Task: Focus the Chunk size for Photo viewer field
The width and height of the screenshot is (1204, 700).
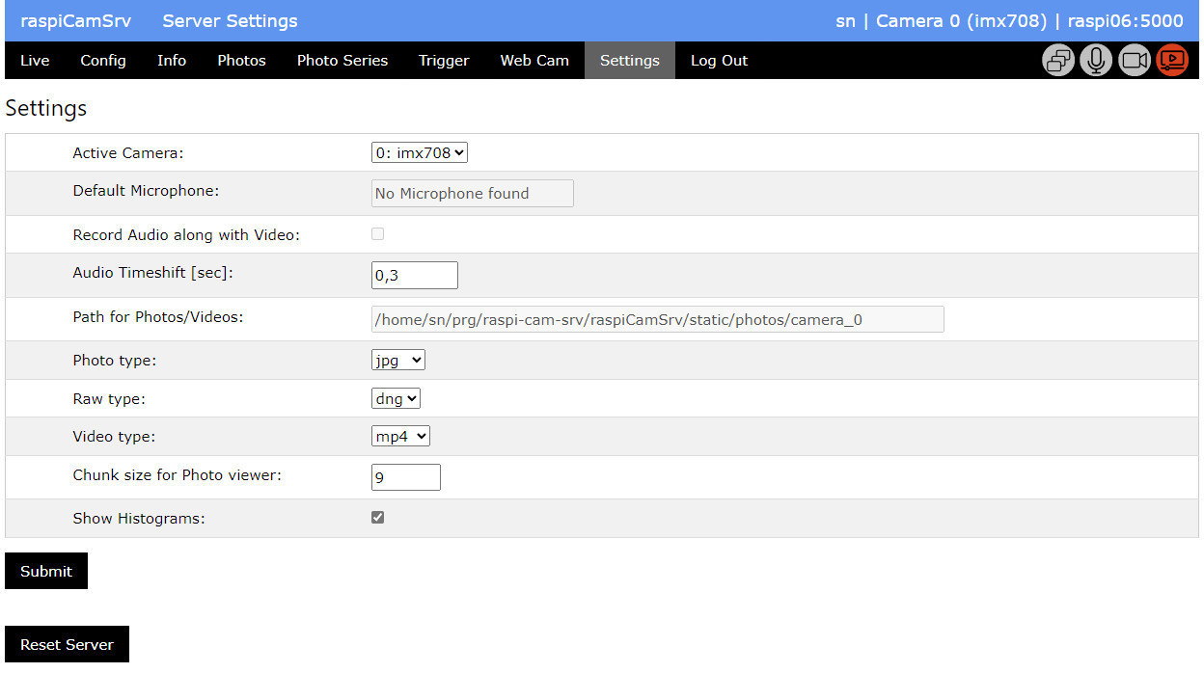Action: (405, 477)
